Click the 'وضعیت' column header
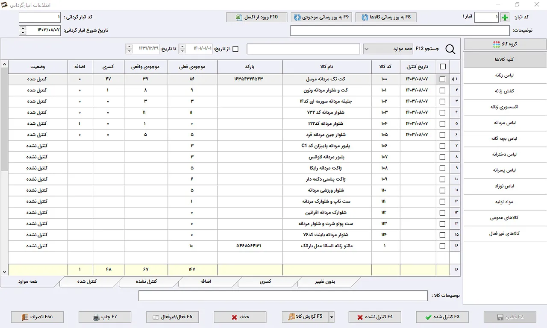This screenshot has height=328, width=547. pos(38,67)
